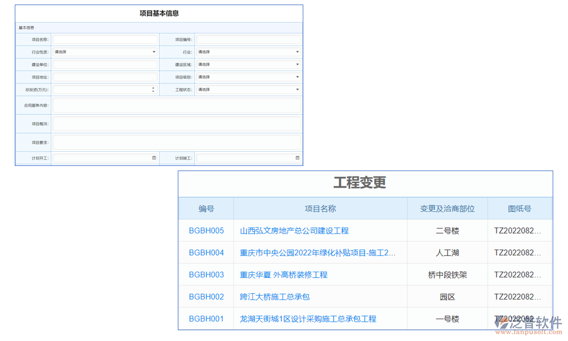Open change record BGBH001
The height and width of the screenshot is (341, 568).
pyautogui.click(x=206, y=319)
